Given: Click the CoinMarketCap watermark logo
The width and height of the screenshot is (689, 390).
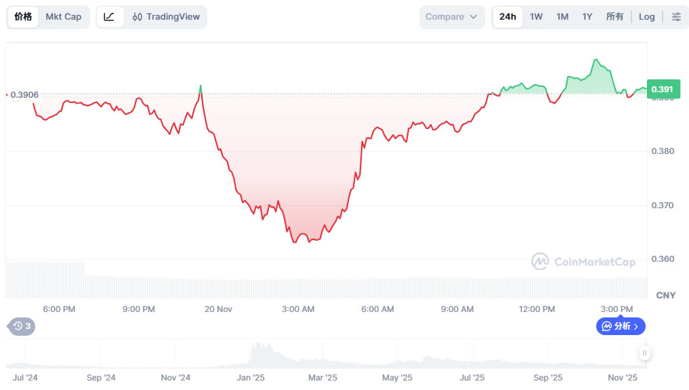Looking at the screenshot, I should click(x=583, y=261).
